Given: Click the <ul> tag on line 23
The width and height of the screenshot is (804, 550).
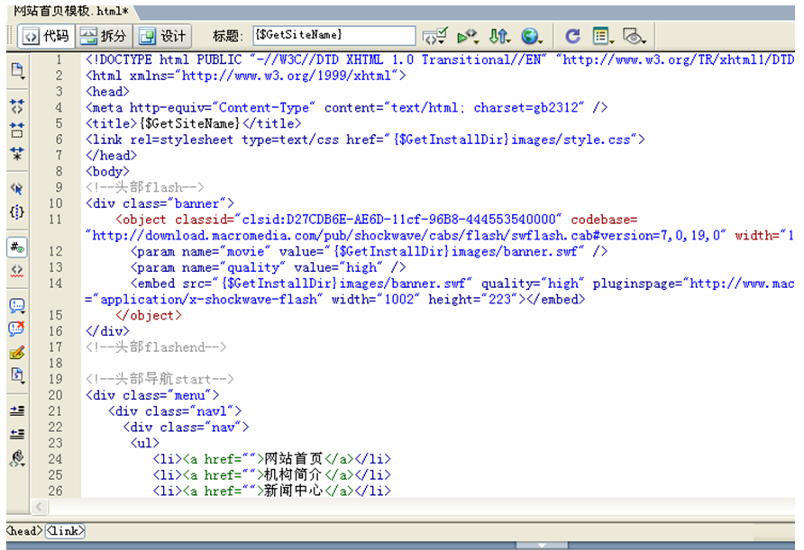Looking at the screenshot, I should [145, 443].
